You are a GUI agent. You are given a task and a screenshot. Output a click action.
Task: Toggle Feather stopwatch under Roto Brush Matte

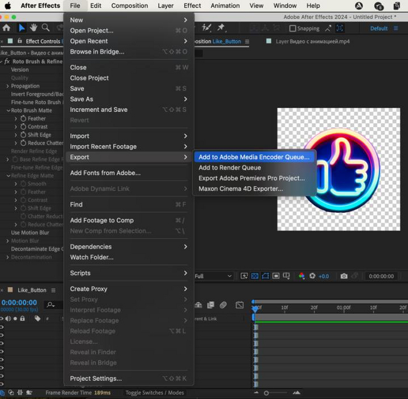[x=23, y=118]
